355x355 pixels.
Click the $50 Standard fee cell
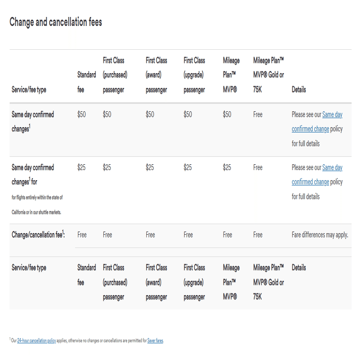tap(82, 114)
